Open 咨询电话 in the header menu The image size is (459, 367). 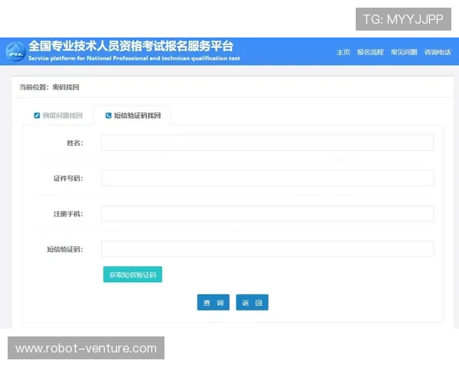[438, 52]
